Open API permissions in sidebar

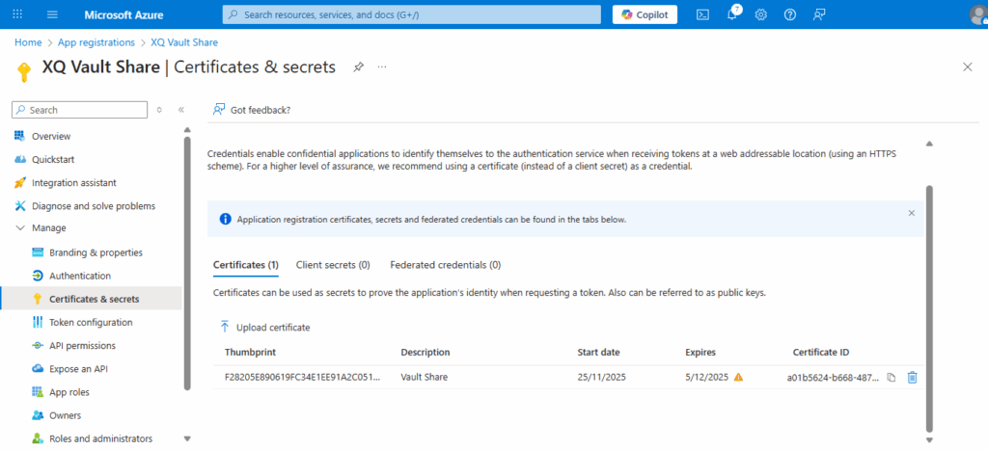82,346
